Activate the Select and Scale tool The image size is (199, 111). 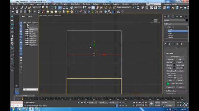pyautogui.click(x=68, y=8)
